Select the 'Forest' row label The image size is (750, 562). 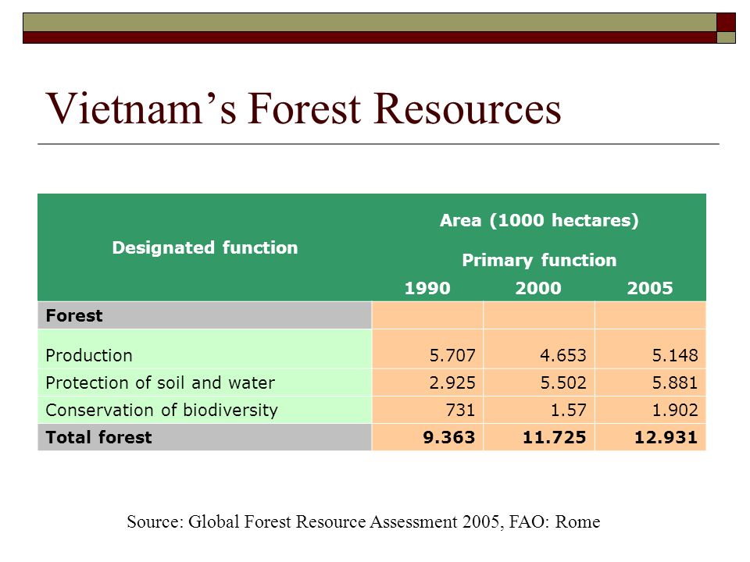click(x=73, y=315)
